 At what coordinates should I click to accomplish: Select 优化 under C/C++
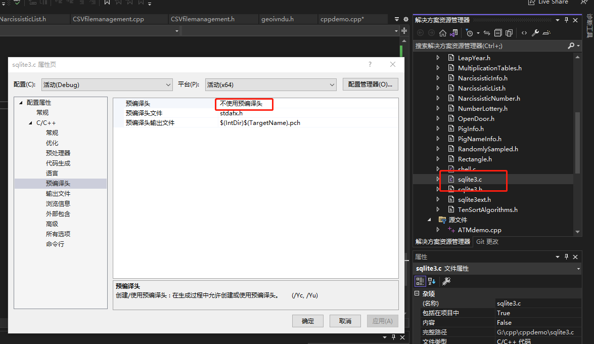pyautogui.click(x=52, y=143)
